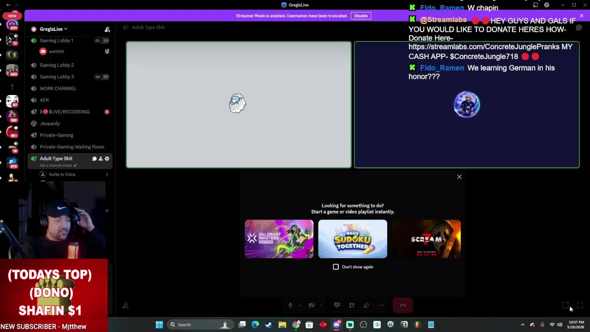Share your screen button in call bar
Viewport: 590px width, 332px height.
pyautogui.click(x=337, y=305)
